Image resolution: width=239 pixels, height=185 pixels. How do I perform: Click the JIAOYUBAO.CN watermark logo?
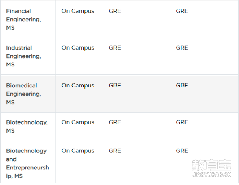coord(212,168)
